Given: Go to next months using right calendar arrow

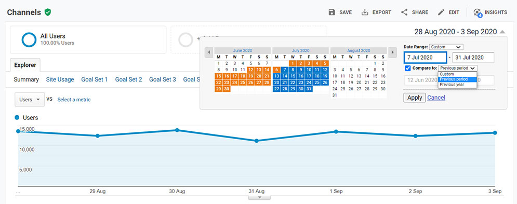Looking at the screenshot, I should click(392, 52).
